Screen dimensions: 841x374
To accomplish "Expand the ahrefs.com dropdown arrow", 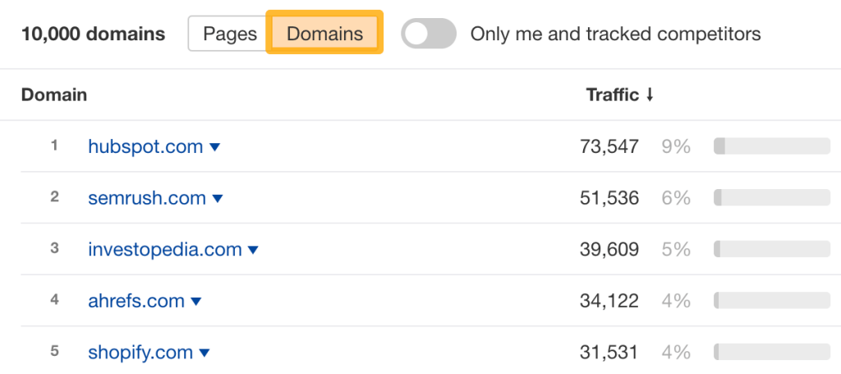I will 195,302.
